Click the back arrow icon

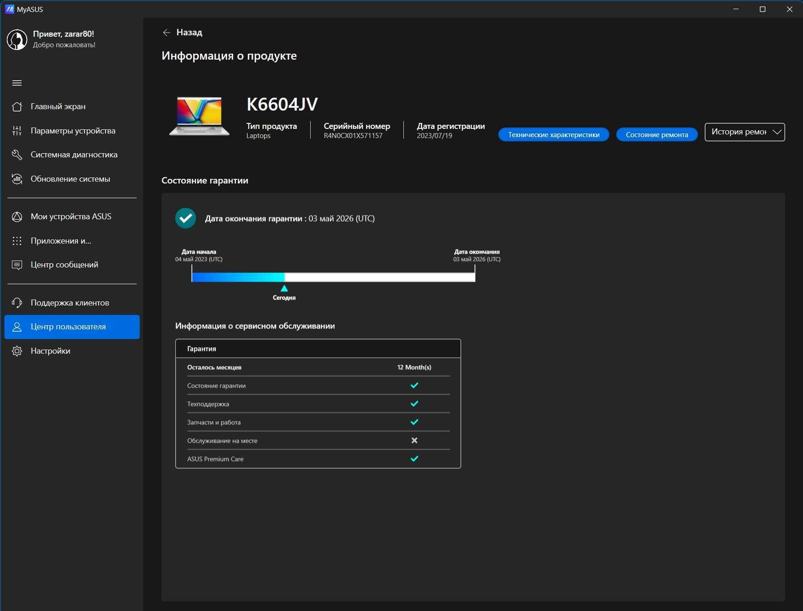coord(167,33)
